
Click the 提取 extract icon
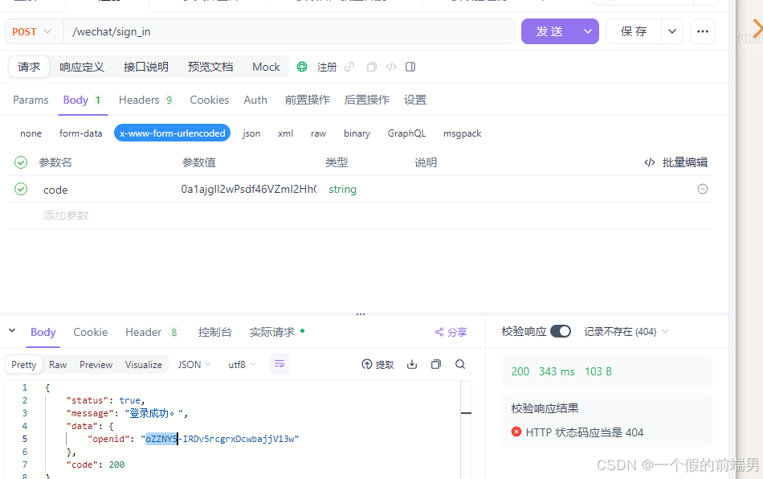click(x=367, y=364)
